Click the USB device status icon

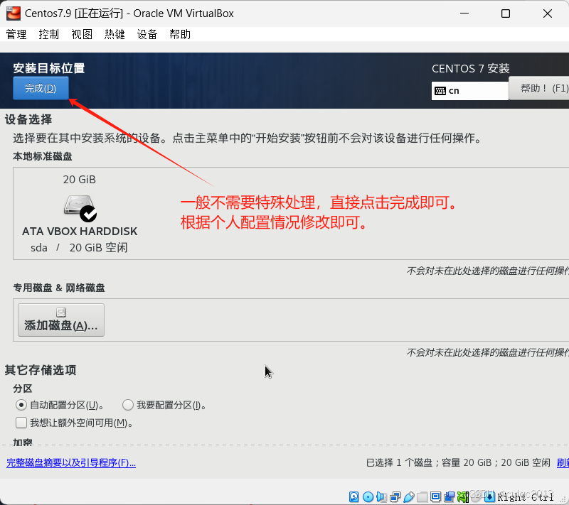(408, 496)
